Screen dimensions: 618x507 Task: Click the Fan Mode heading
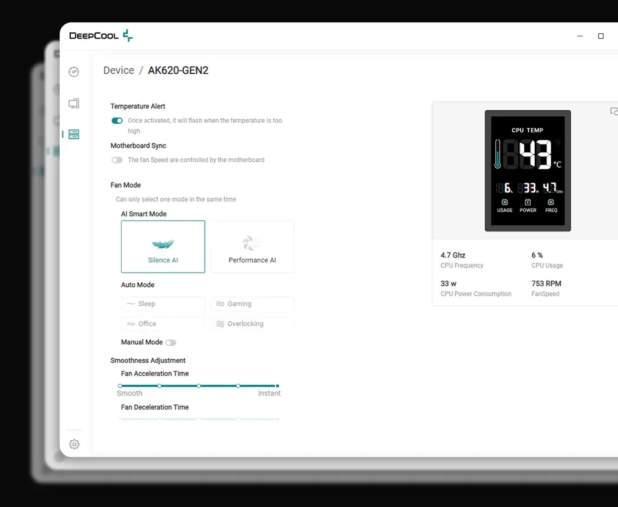pyautogui.click(x=125, y=185)
